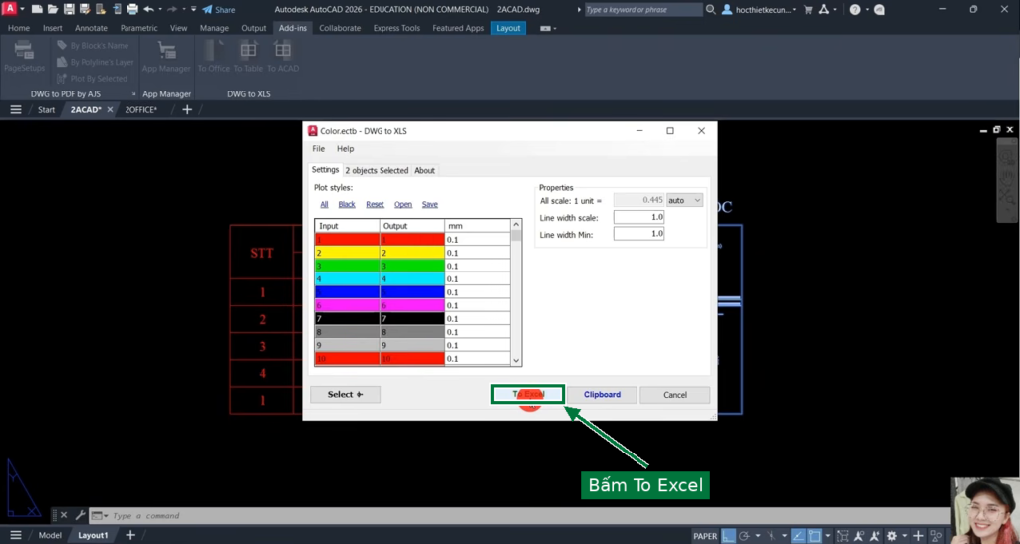The width and height of the screenshot is (1020, 544).
Task: Expand Isometric Drafting dropdown arrow in status bar
Action: (x=785, y=536)
